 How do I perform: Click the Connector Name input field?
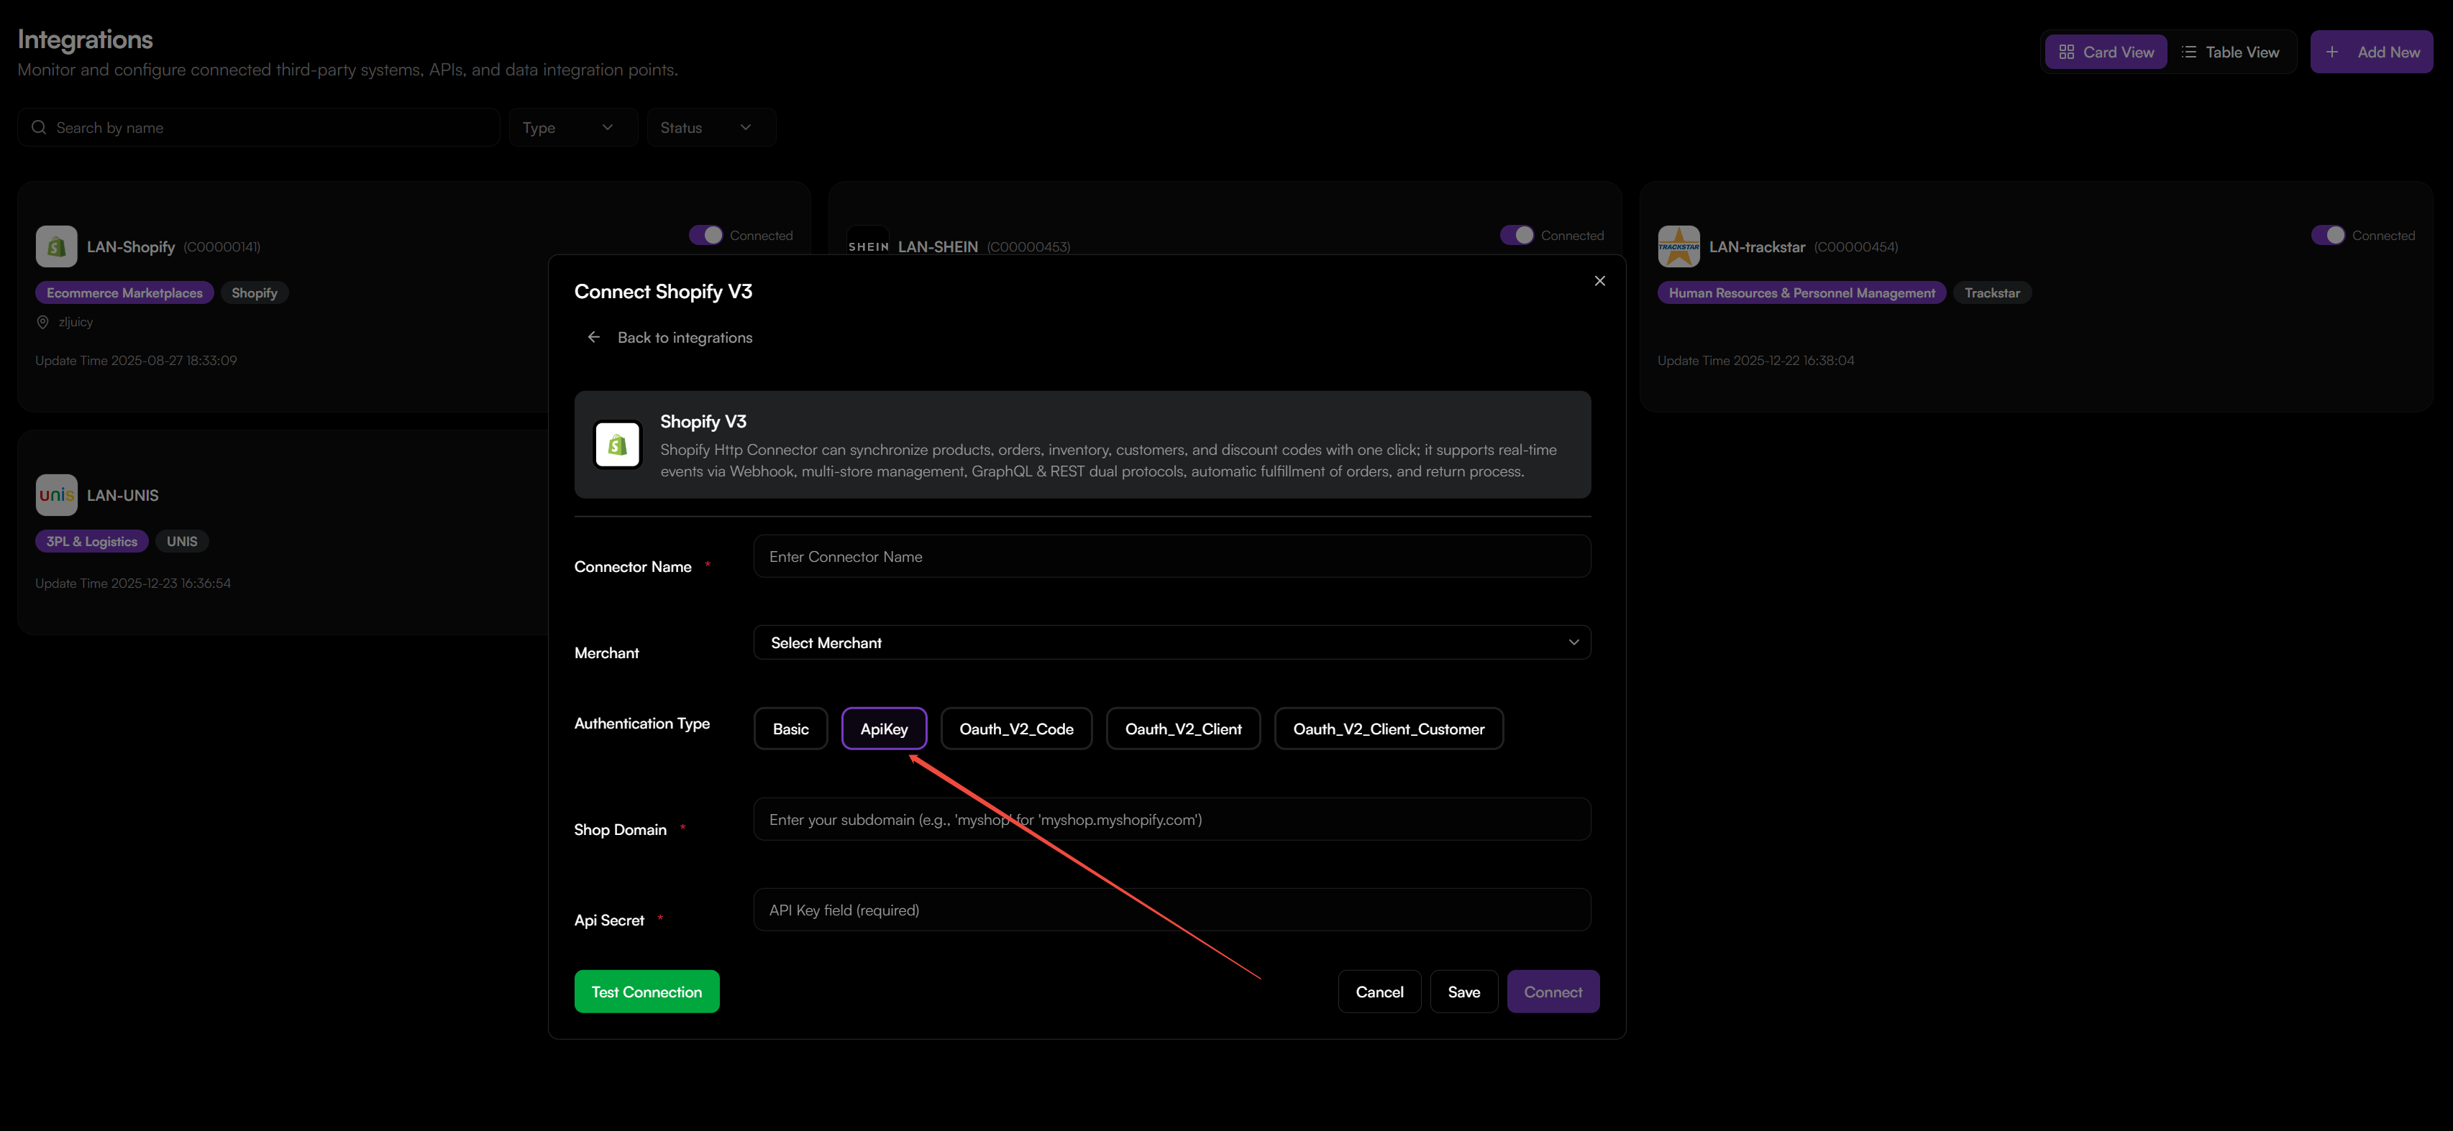[1171, 555]
